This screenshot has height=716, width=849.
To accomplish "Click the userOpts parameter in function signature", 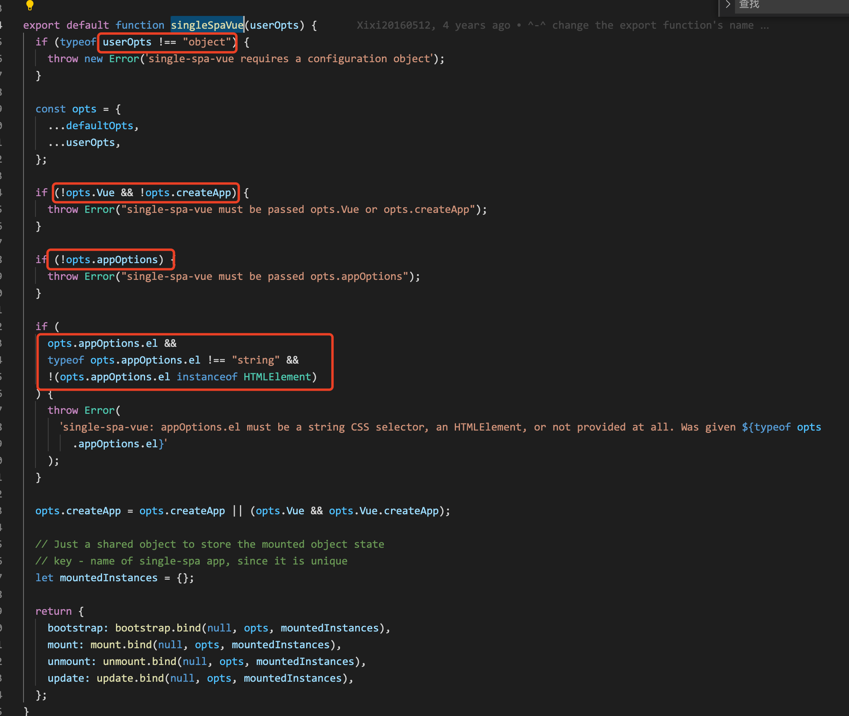I will coord(274,25).
